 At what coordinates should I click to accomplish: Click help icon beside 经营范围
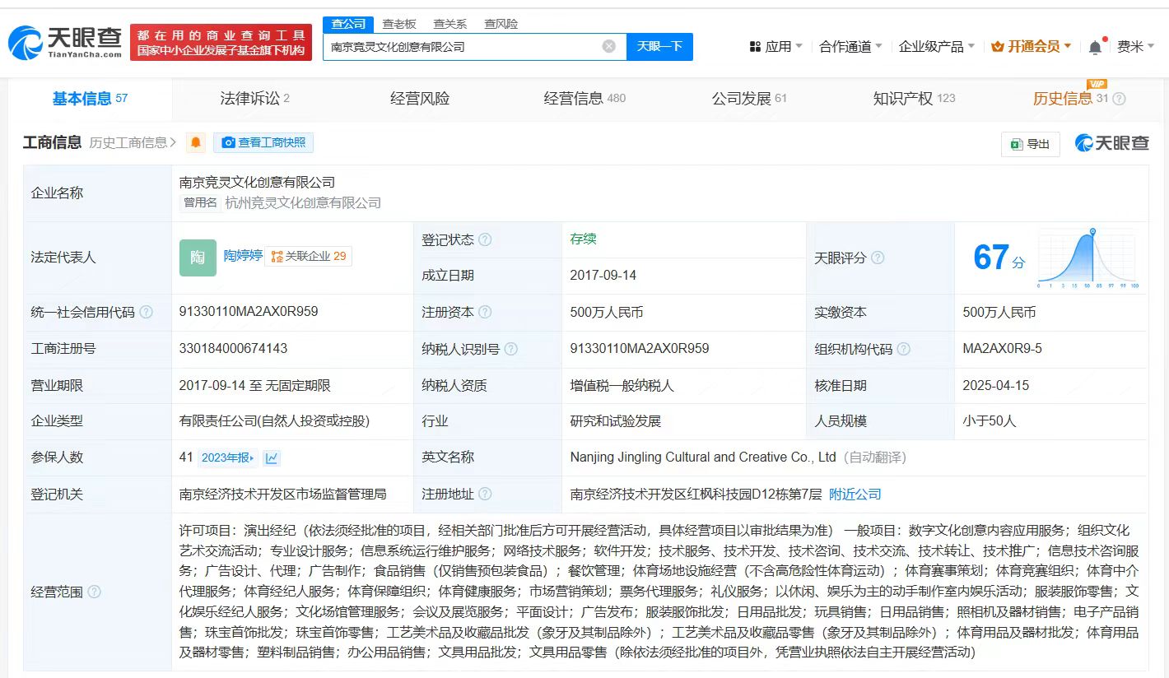coord(94,592)
